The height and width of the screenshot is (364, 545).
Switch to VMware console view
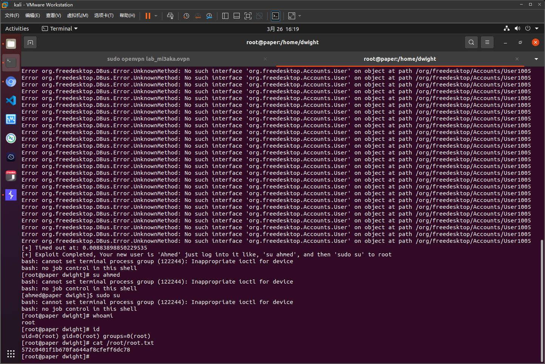coord(276,16)
